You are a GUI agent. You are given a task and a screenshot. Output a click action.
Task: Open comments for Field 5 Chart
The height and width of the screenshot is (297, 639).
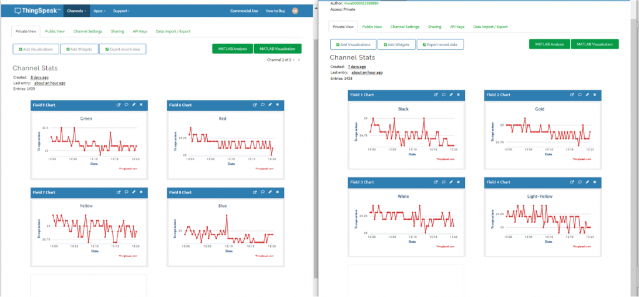(126, 105)
